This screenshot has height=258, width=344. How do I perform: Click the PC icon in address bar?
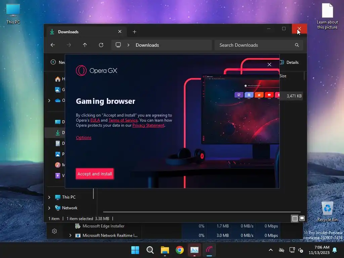click(118, 45)
